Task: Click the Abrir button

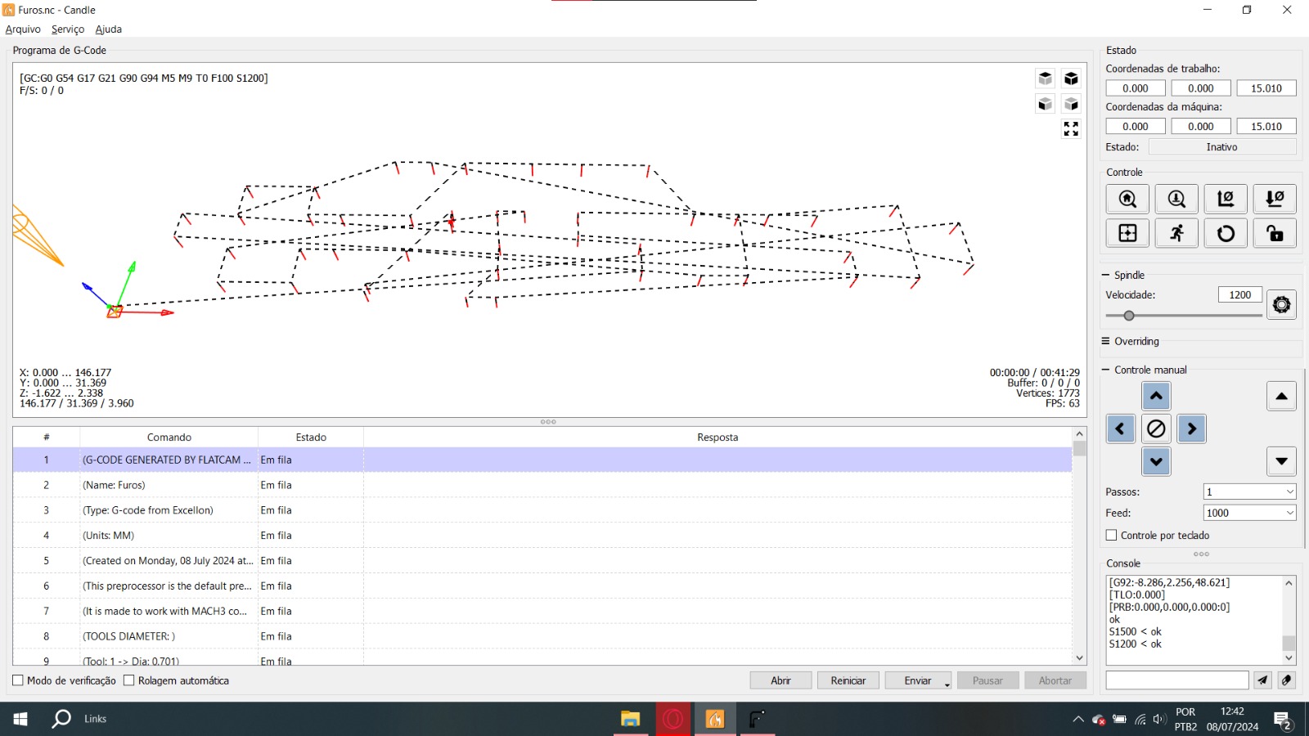Action: point(780,680)
